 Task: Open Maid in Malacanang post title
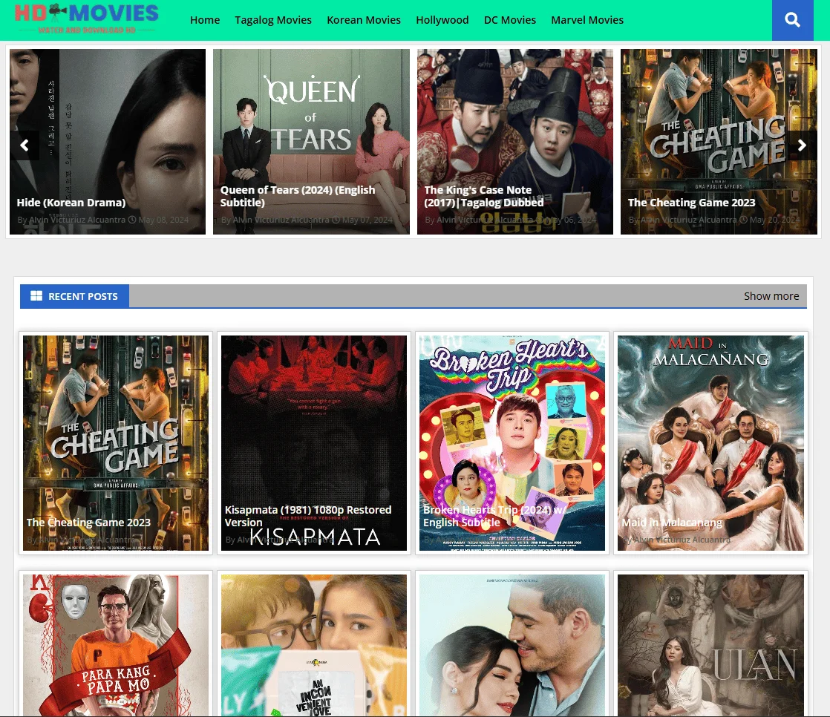(672, 523)
